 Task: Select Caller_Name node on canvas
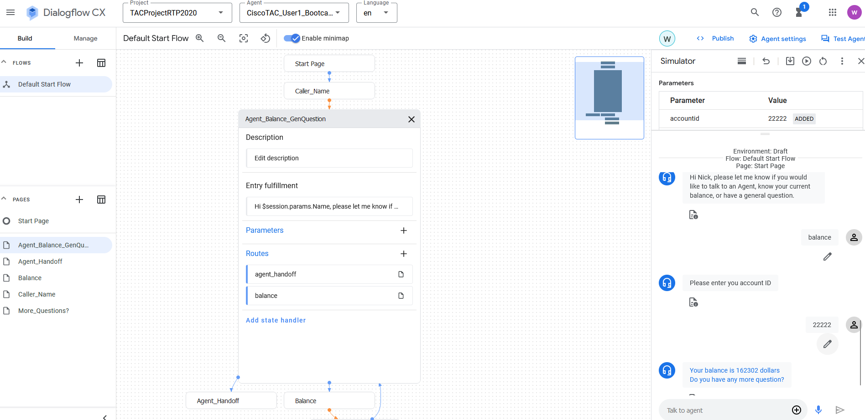pos(329,91)
